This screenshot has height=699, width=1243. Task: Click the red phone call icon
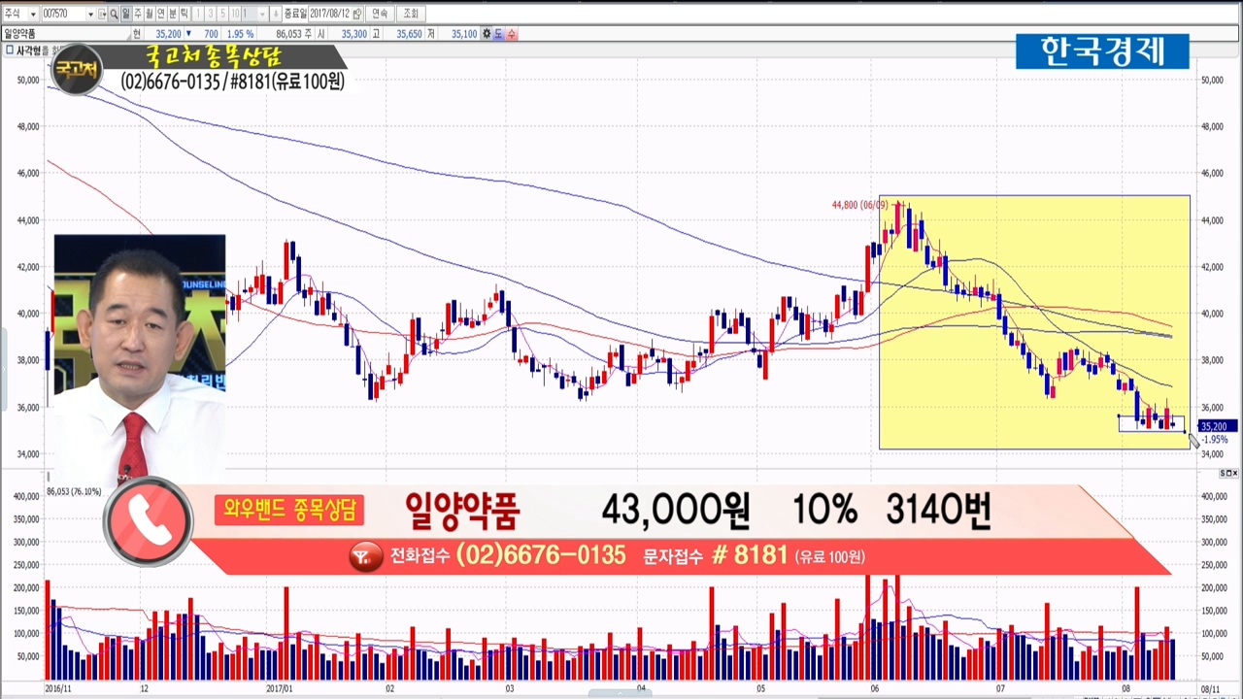149,521
